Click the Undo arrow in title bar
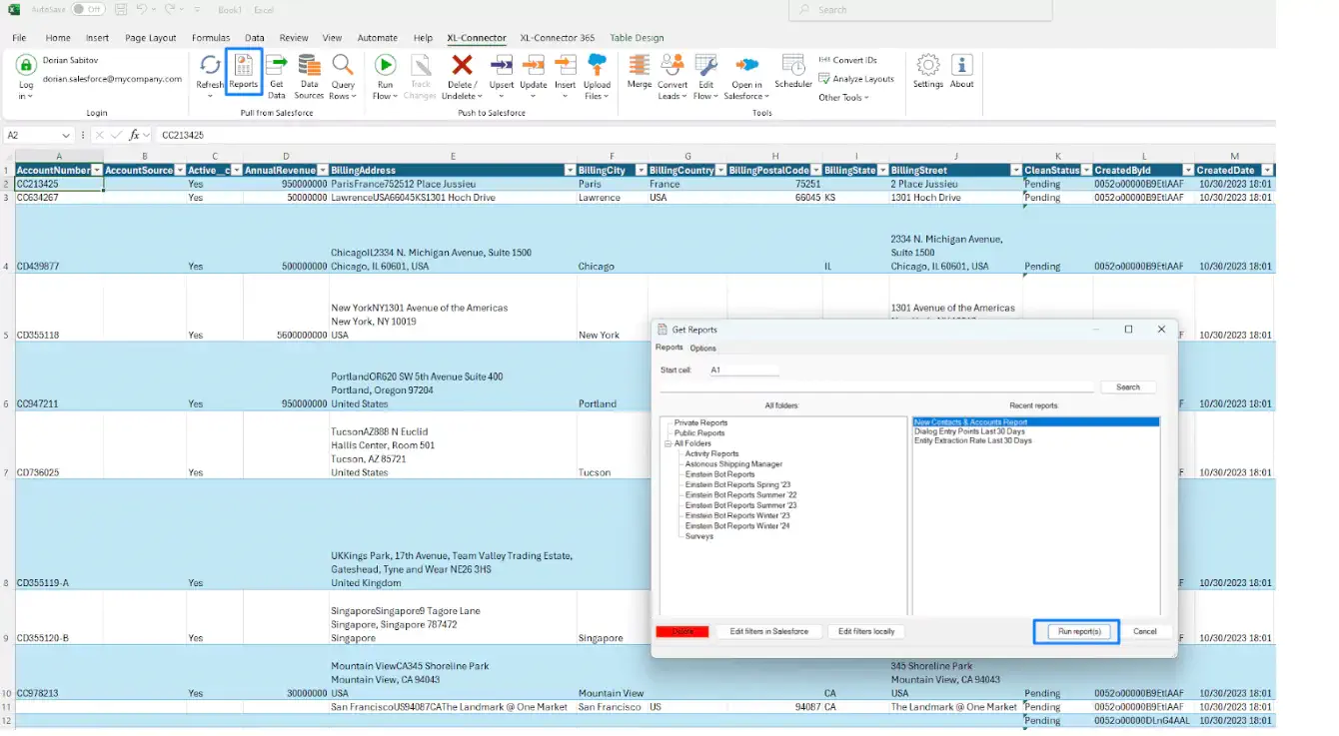1339x736 pixels. pos(141,10)
